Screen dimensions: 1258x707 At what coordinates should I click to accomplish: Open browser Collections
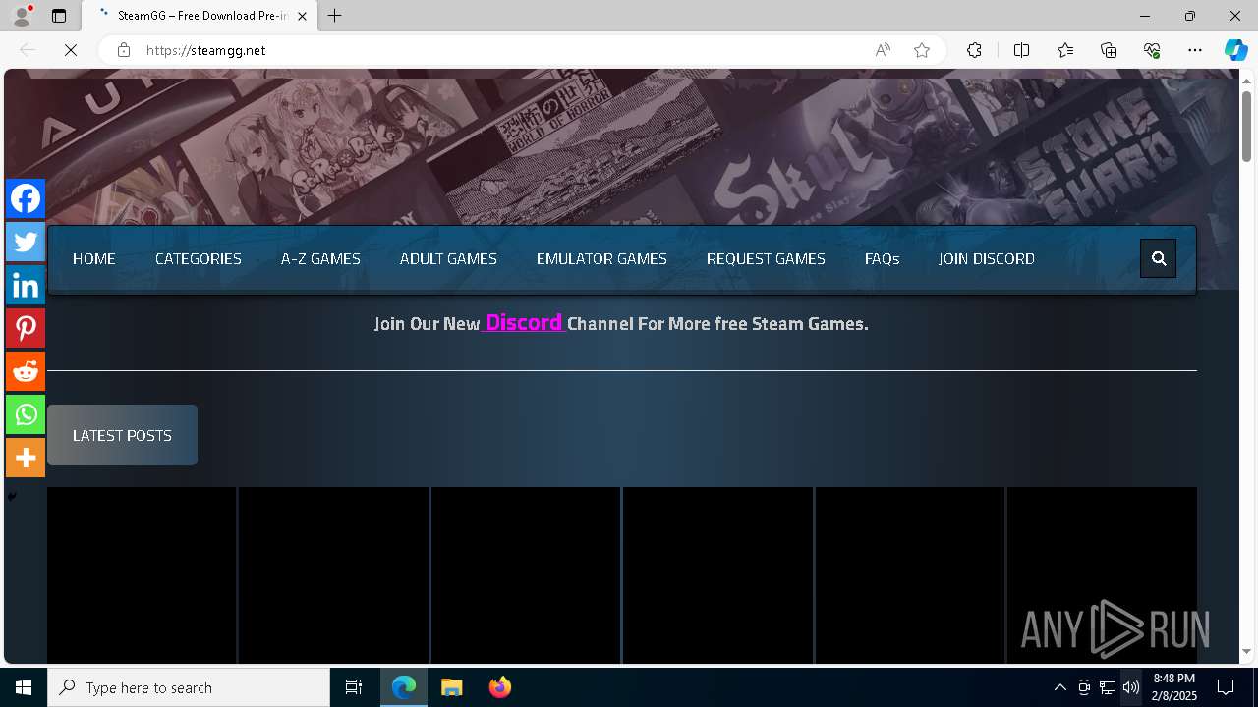pos(1109,50)
